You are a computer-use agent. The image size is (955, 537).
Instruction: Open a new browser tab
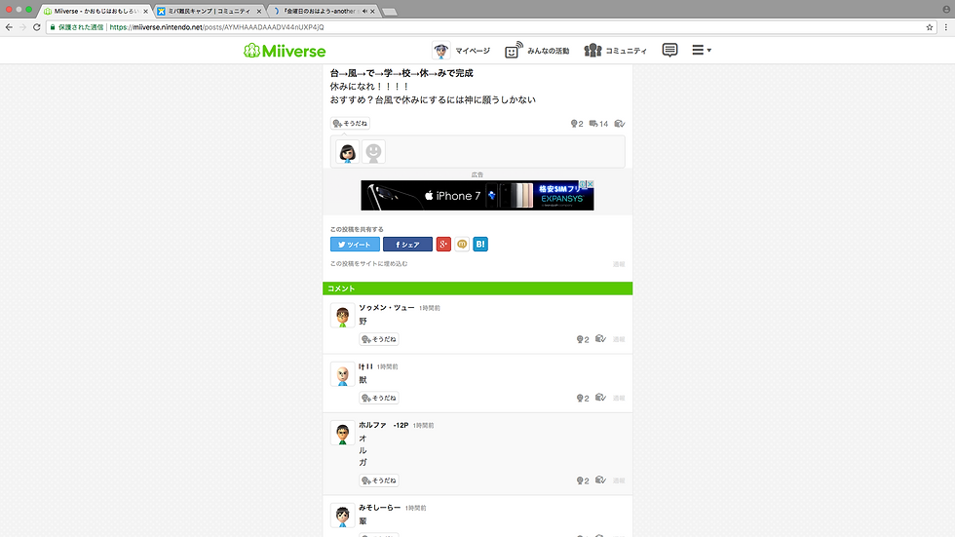pyautogui.click(x=390, y=12)
